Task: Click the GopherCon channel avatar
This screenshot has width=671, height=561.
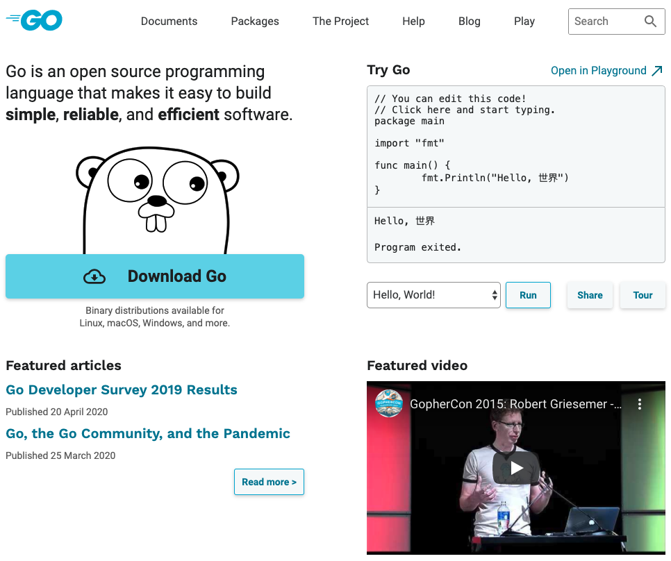Action: click(x=388, y=403)
